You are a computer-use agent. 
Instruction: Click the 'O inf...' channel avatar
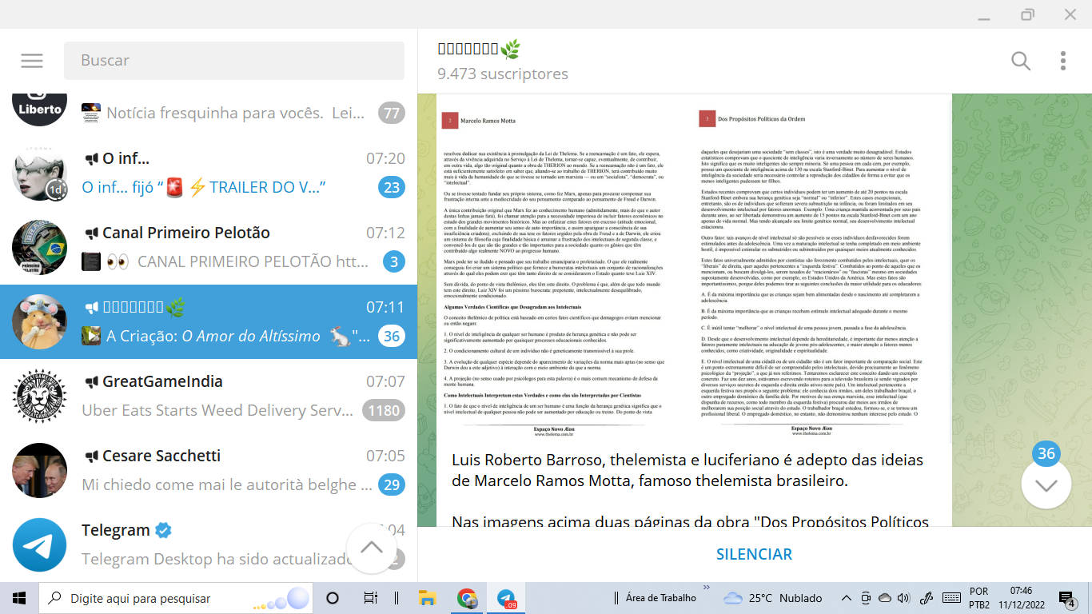click(x=39, y=173)
